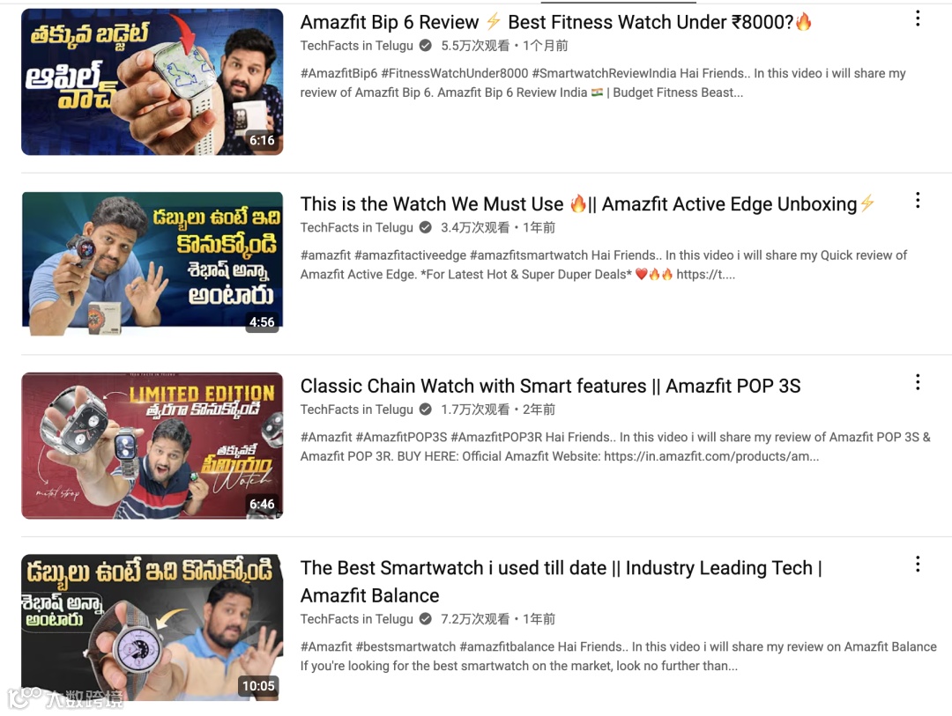952x716 pixels.
Task: Open TechFacts in Telugu channel from POP 3S video
Action: [x=356, y=410]
